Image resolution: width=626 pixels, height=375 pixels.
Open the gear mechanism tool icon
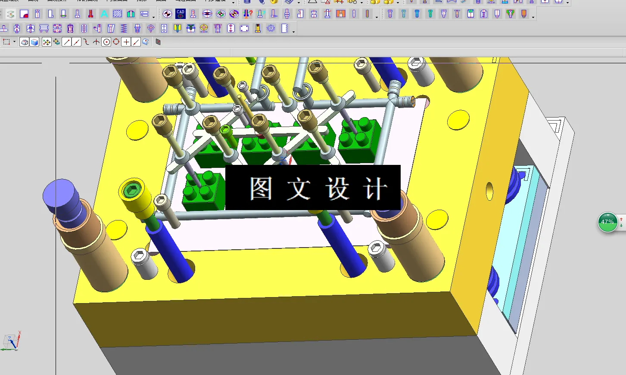click(270, 28)
